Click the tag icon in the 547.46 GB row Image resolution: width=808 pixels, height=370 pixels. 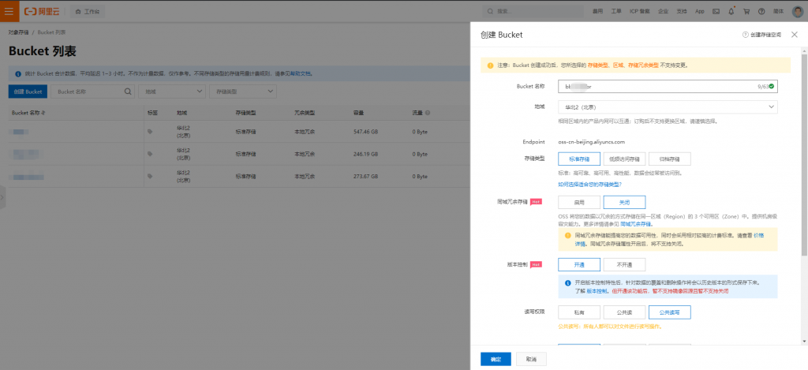click(150, 132)
